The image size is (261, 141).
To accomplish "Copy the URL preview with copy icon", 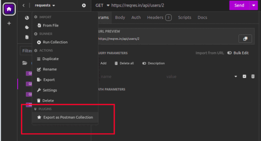I will [x=245, y=39].
